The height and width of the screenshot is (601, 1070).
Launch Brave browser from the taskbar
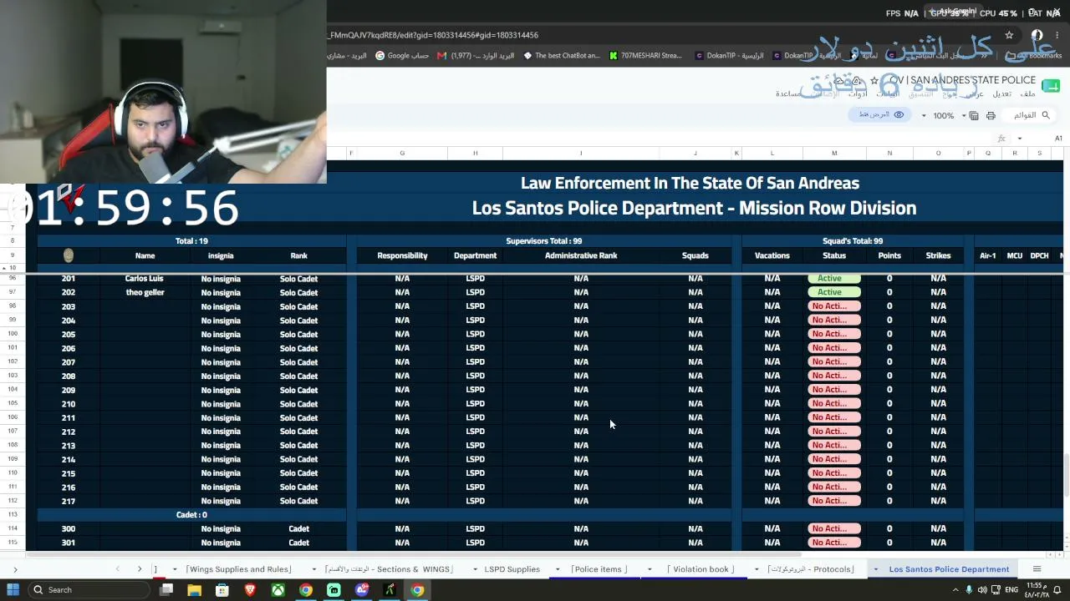pos(250,589)
